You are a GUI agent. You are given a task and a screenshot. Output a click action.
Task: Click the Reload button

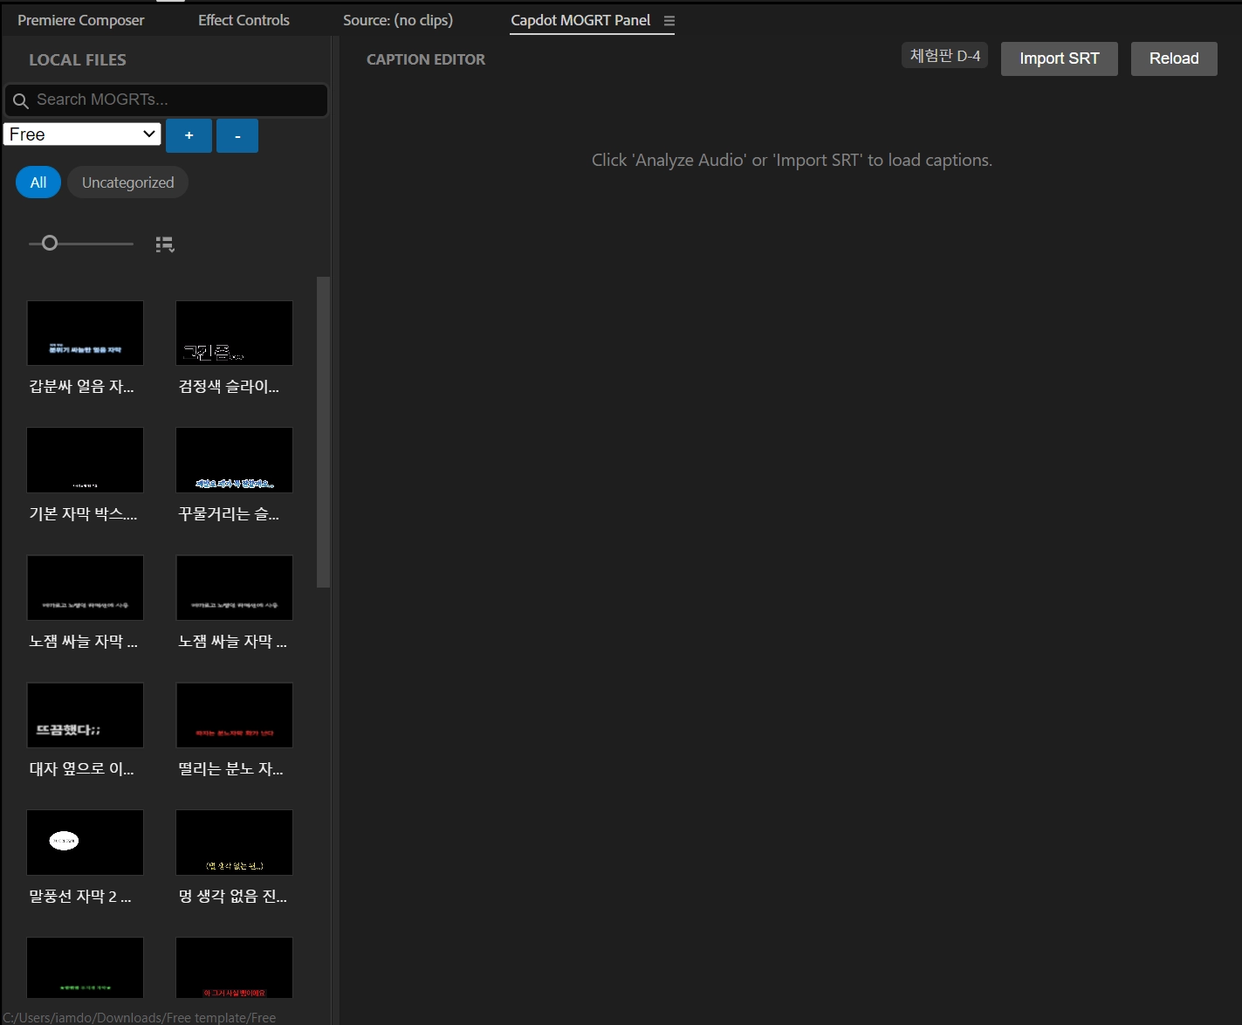[x=1173, y=58]
